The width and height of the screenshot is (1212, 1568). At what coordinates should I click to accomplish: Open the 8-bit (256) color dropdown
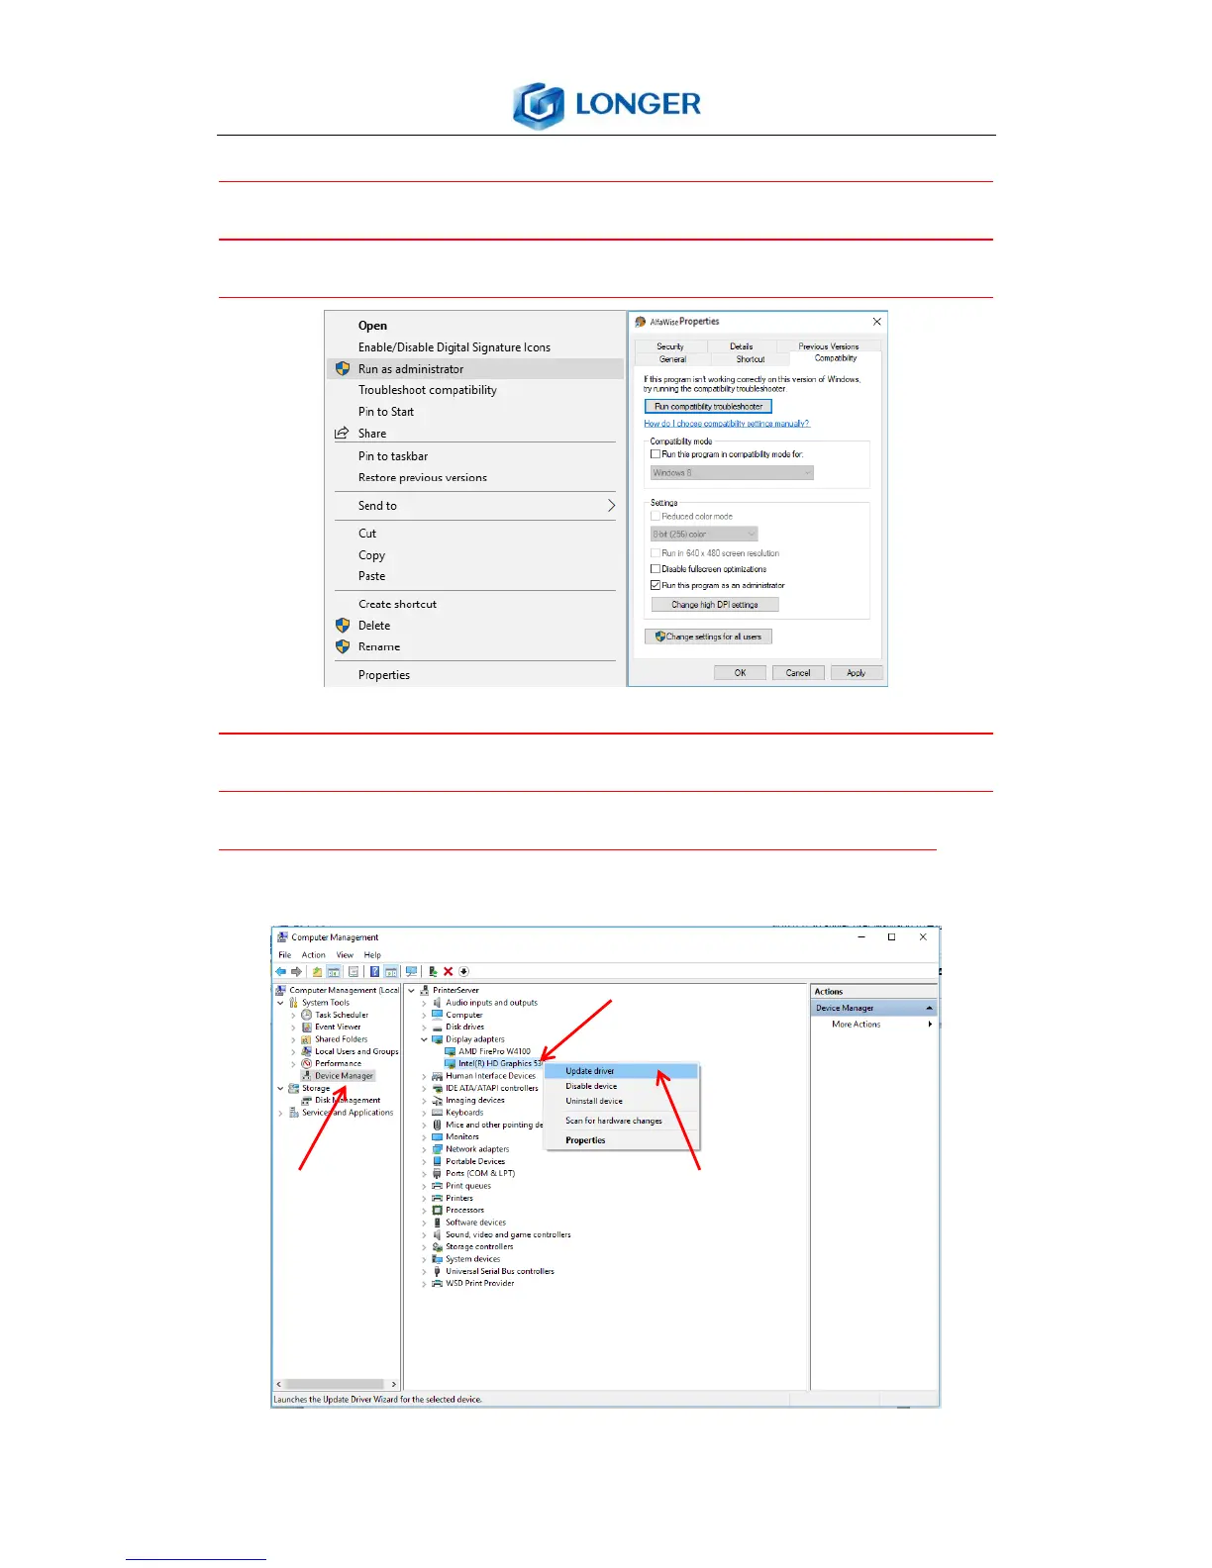(704, 535)
